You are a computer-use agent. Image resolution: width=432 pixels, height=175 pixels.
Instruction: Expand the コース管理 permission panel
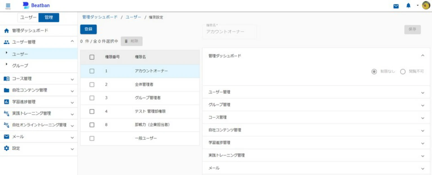pyautogui.click(x=423, y=118)
